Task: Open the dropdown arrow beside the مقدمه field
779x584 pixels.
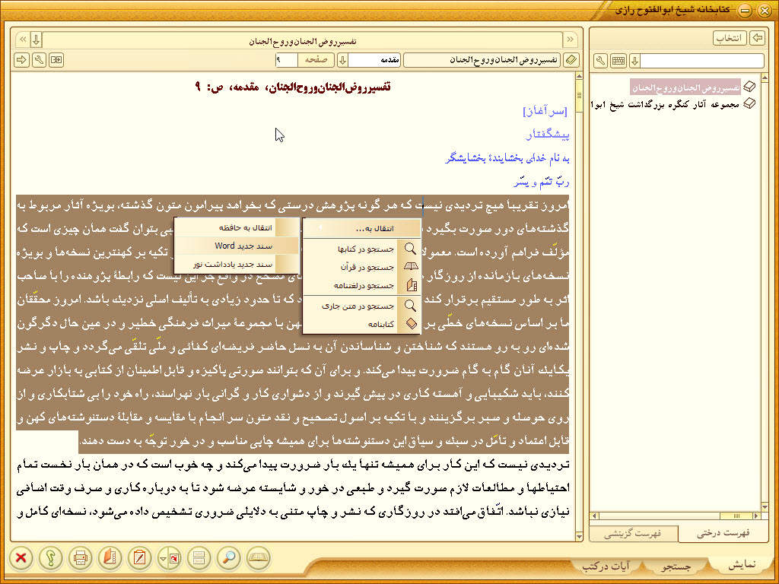Action: click(x=342, y=60)
